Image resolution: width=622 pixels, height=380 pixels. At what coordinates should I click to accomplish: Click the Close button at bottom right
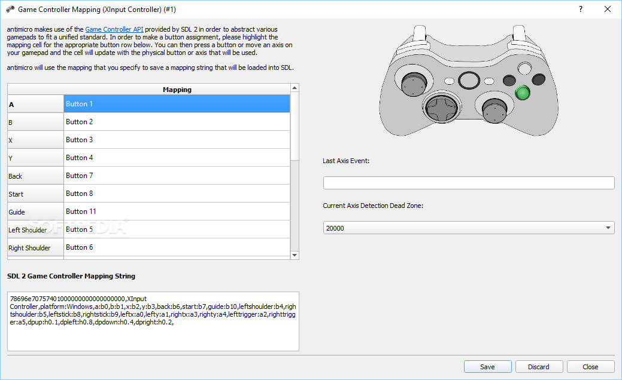point(590,366)
